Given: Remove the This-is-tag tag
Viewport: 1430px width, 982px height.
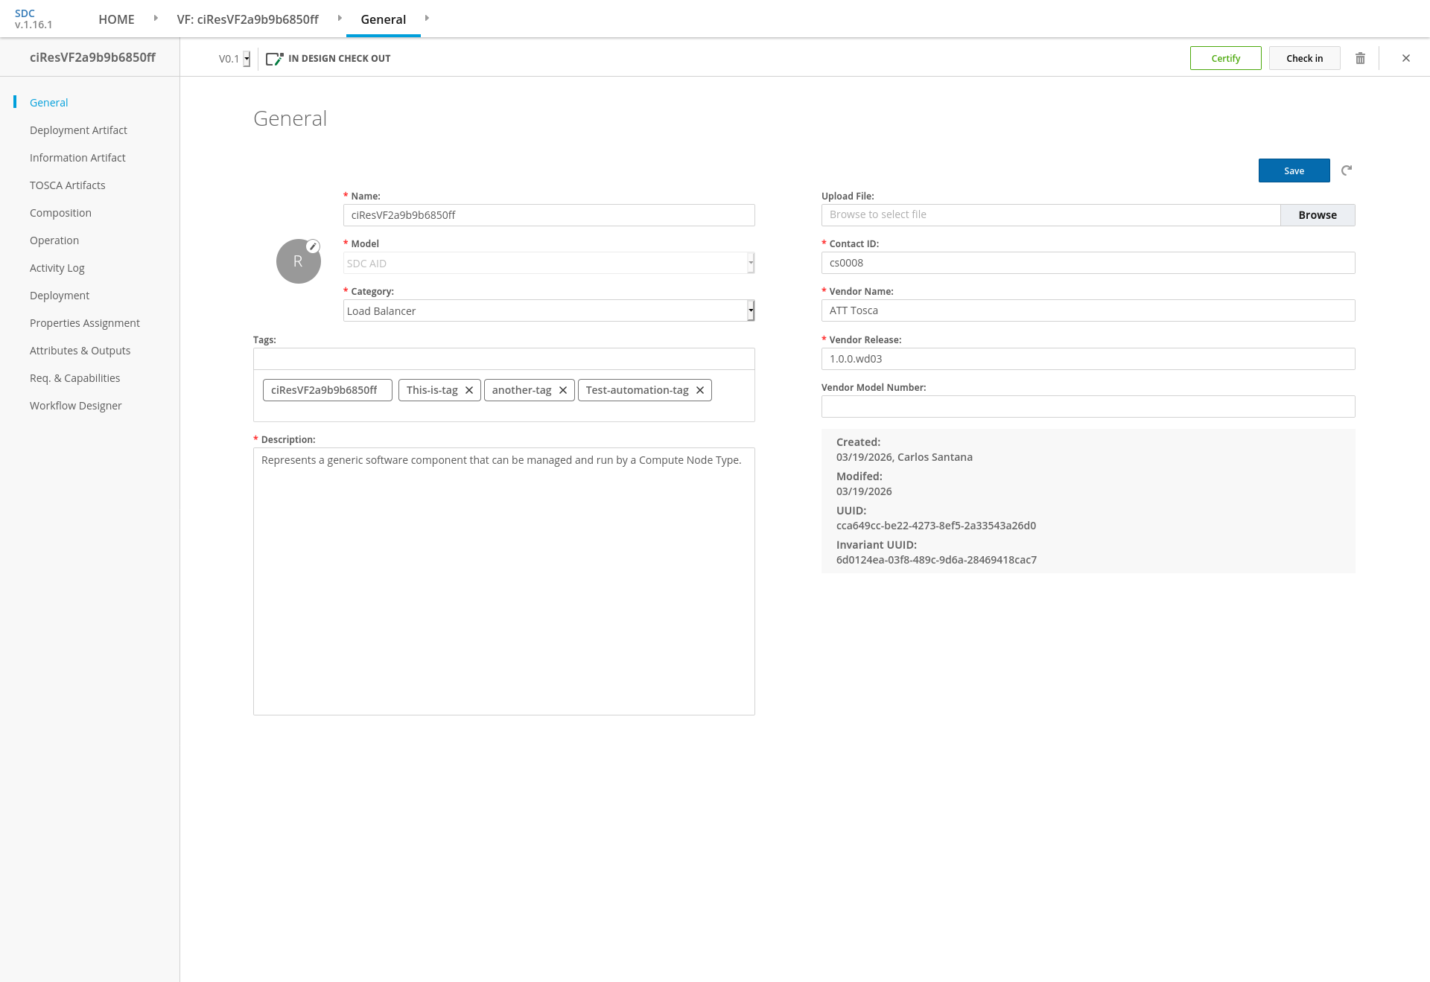Looking at the screenshot, I should click(x=469, y=390).
